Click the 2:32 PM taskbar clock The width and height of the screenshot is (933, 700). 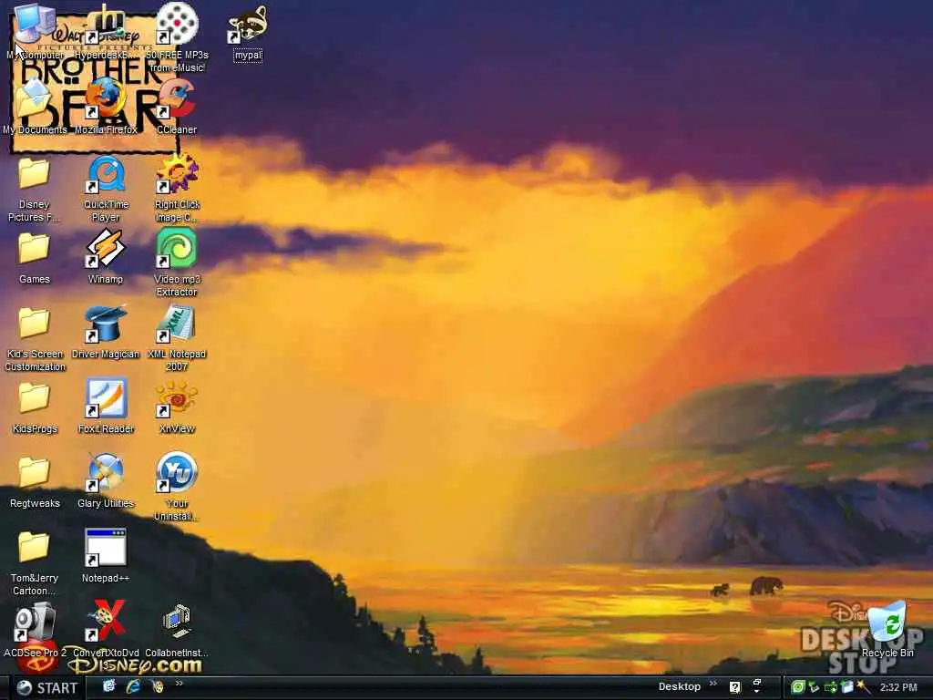coord(898,687)
